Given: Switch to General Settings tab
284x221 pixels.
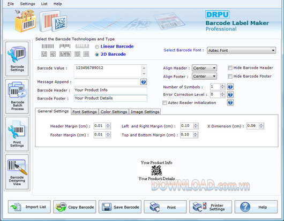Looking at the screenshot, I should pyautogui.click(x=53, y=111).
